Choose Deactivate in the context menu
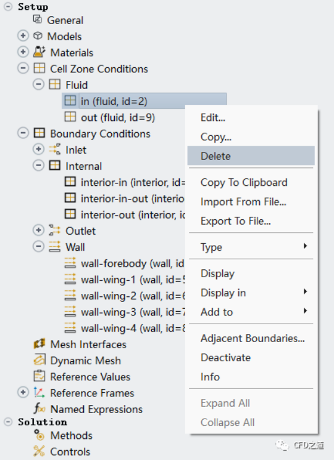334x460 pixels. pos(226,358)
